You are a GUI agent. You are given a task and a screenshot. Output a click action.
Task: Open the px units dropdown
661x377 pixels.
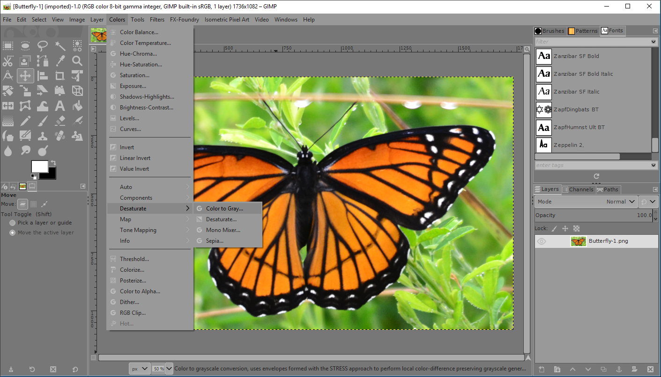(x=140, y=368)
